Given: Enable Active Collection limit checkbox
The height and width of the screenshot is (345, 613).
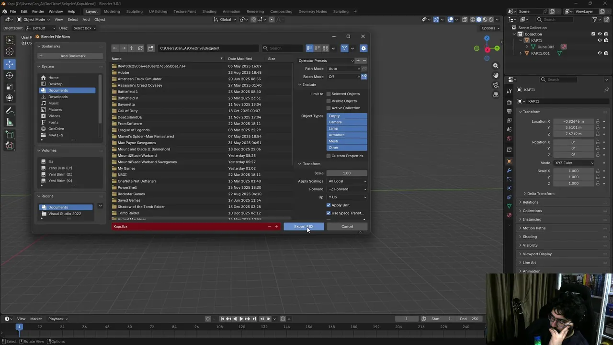Looking at the screenshot, I should [329, 108].
